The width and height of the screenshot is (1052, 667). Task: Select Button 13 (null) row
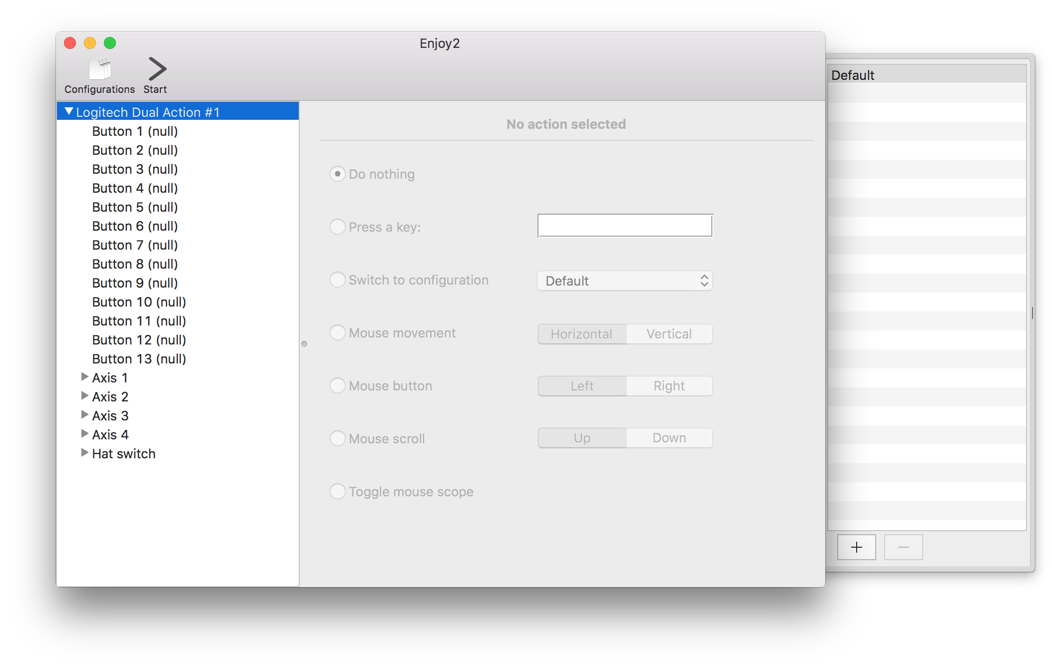tap(178, 359)
